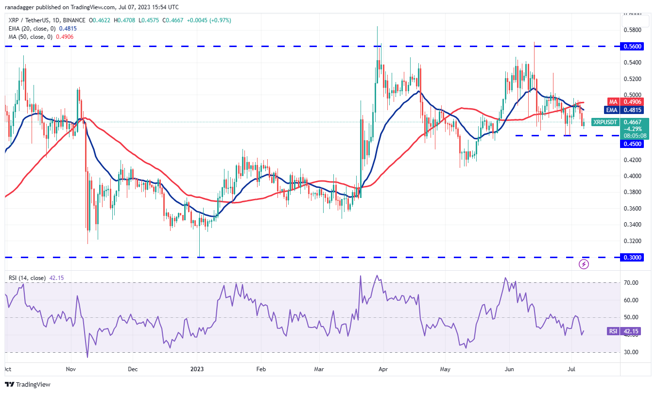Screen dimensions: 656x393
Task: Click the published on TradingView.com header text
Action: 85,7
